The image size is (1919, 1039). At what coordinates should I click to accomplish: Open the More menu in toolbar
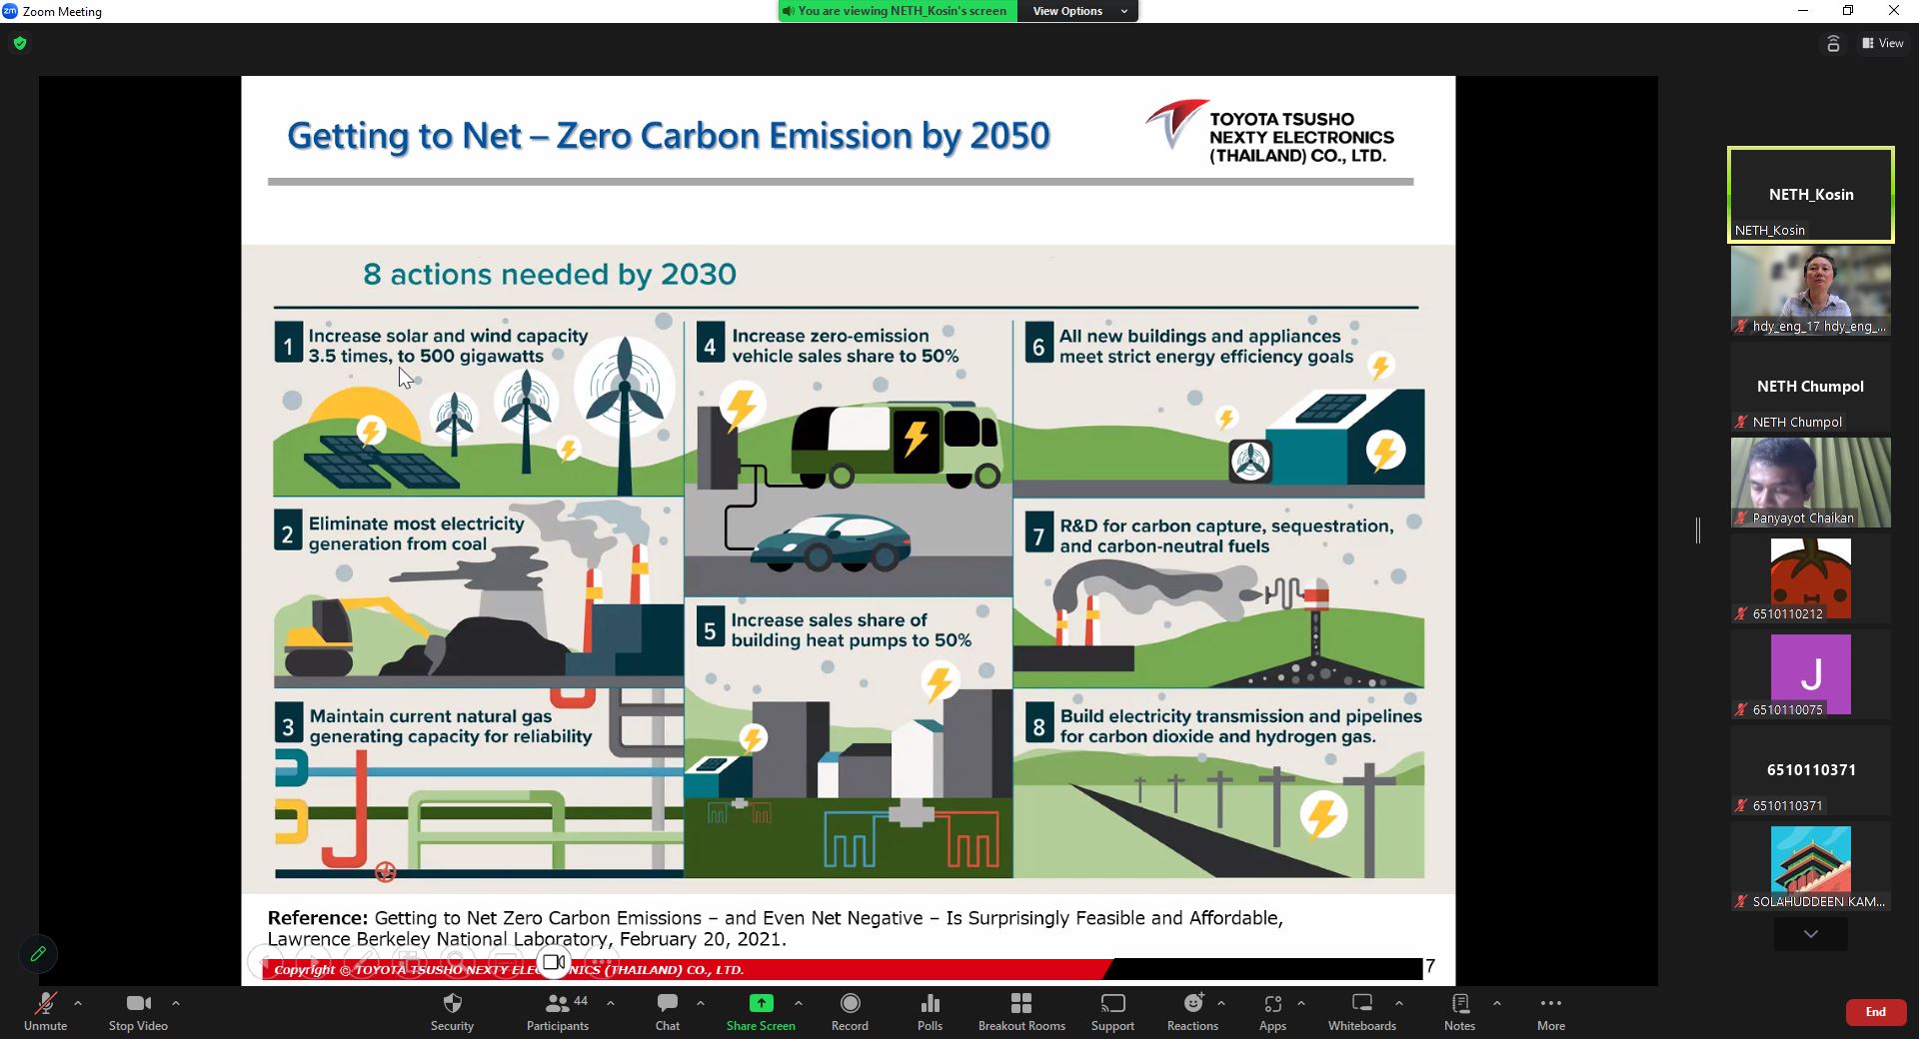coord(1550,1004)
